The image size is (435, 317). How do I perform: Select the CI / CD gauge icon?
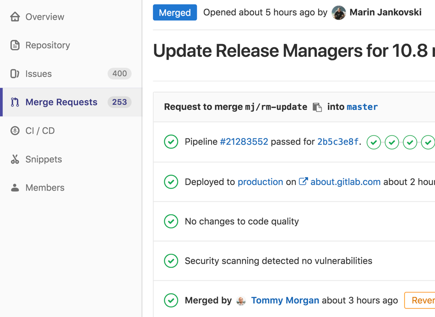[x=15, y=131]
